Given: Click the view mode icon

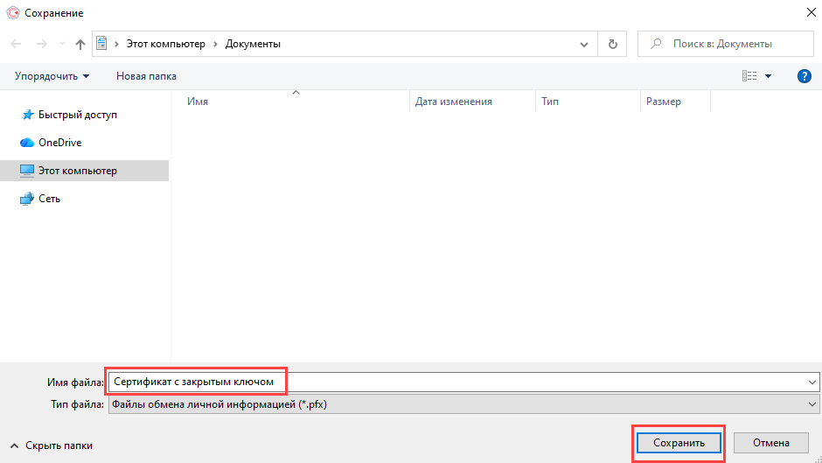Looking at the screenshot, I should point(749,76).
